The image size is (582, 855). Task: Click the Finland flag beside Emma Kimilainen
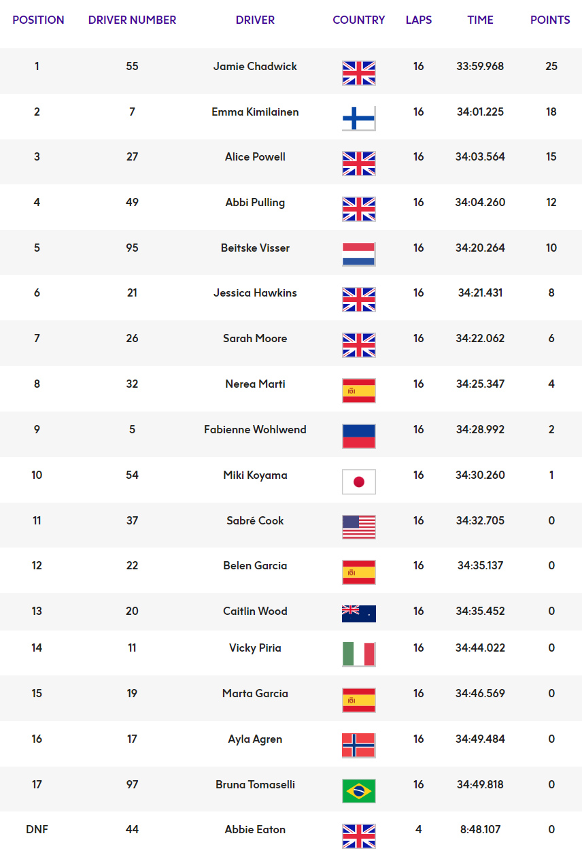coord(359,118)
